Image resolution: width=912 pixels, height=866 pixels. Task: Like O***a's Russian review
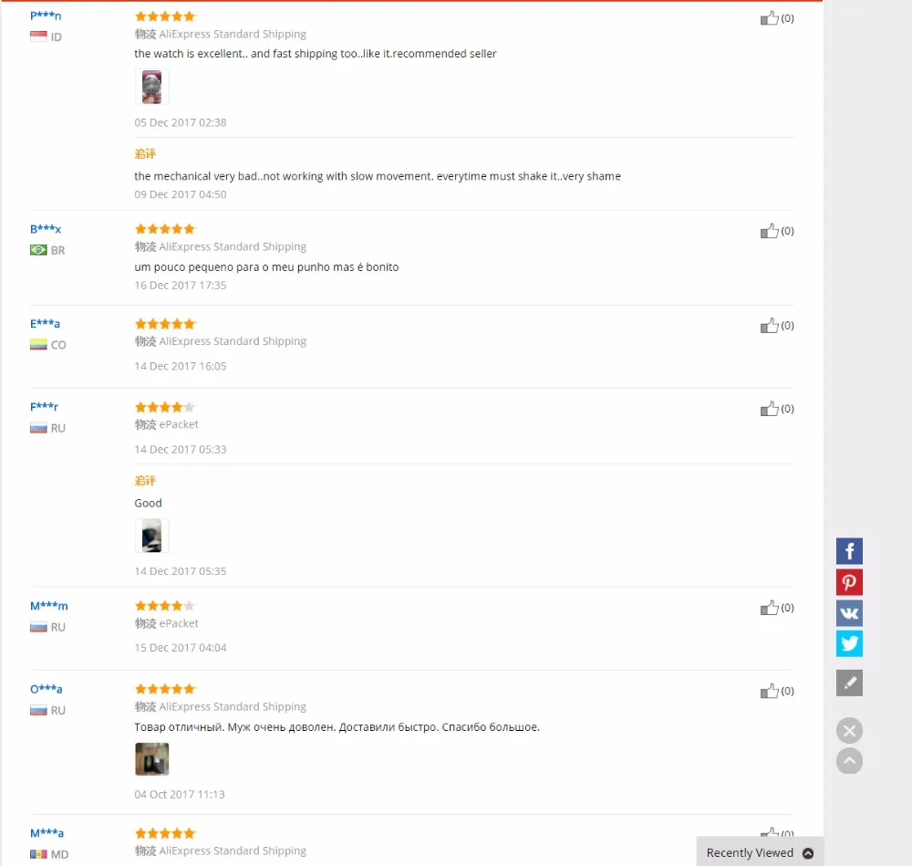coord(770,691)
